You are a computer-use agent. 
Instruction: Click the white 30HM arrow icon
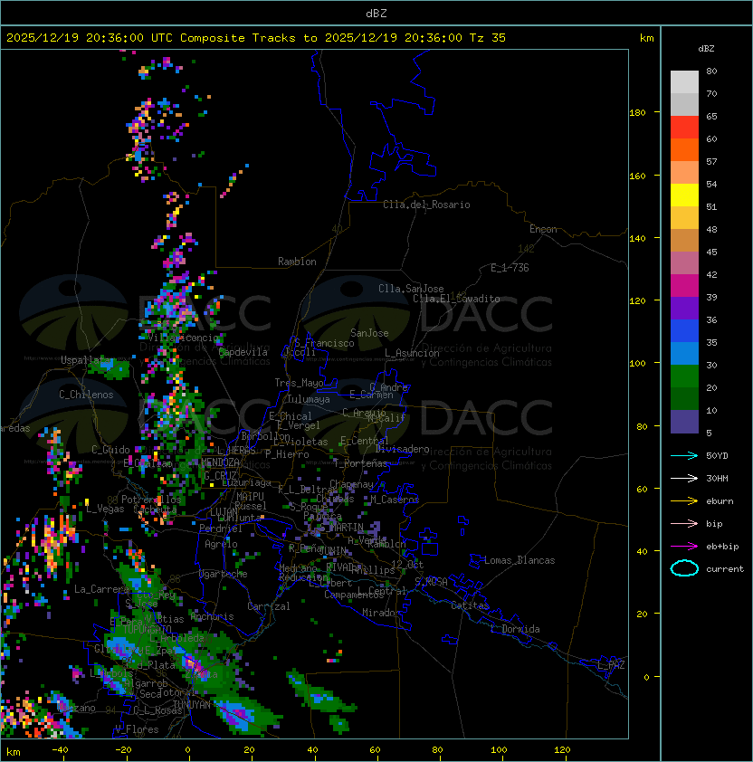[x=684, y=478]
